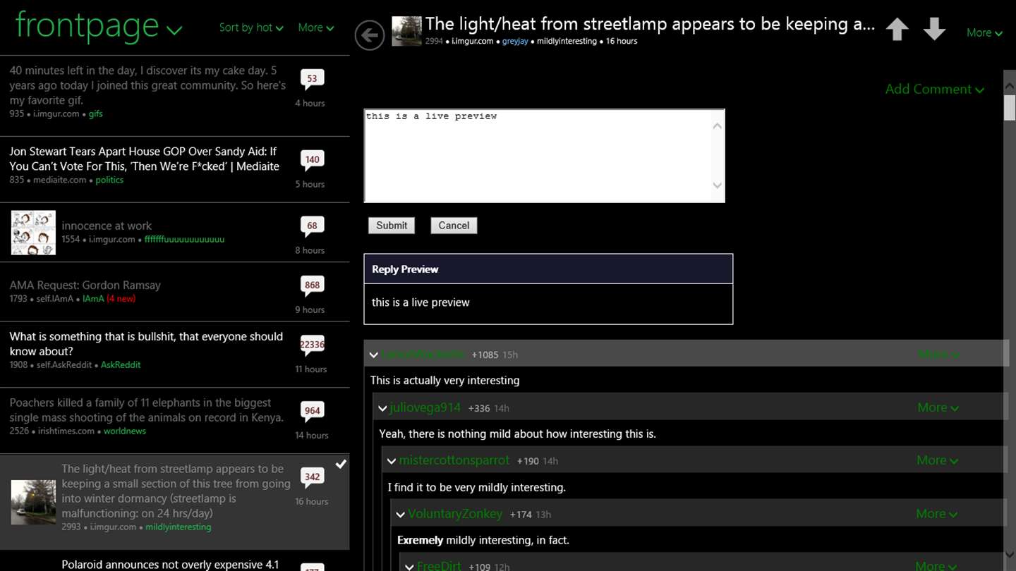Viewport: 1016px width, 571px height.
Task: Click inside the comment text box
Action: click(544, 156)
